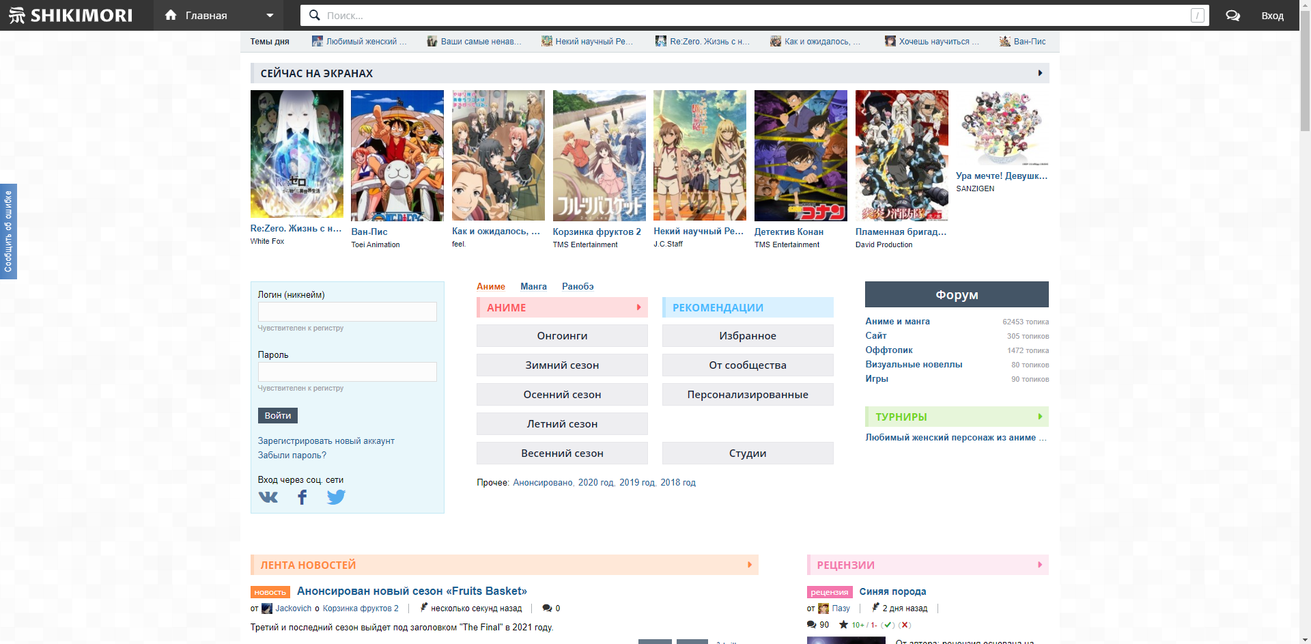
Task: Open the Ван-Пис poster thumbnail
Action: point(397,156)
